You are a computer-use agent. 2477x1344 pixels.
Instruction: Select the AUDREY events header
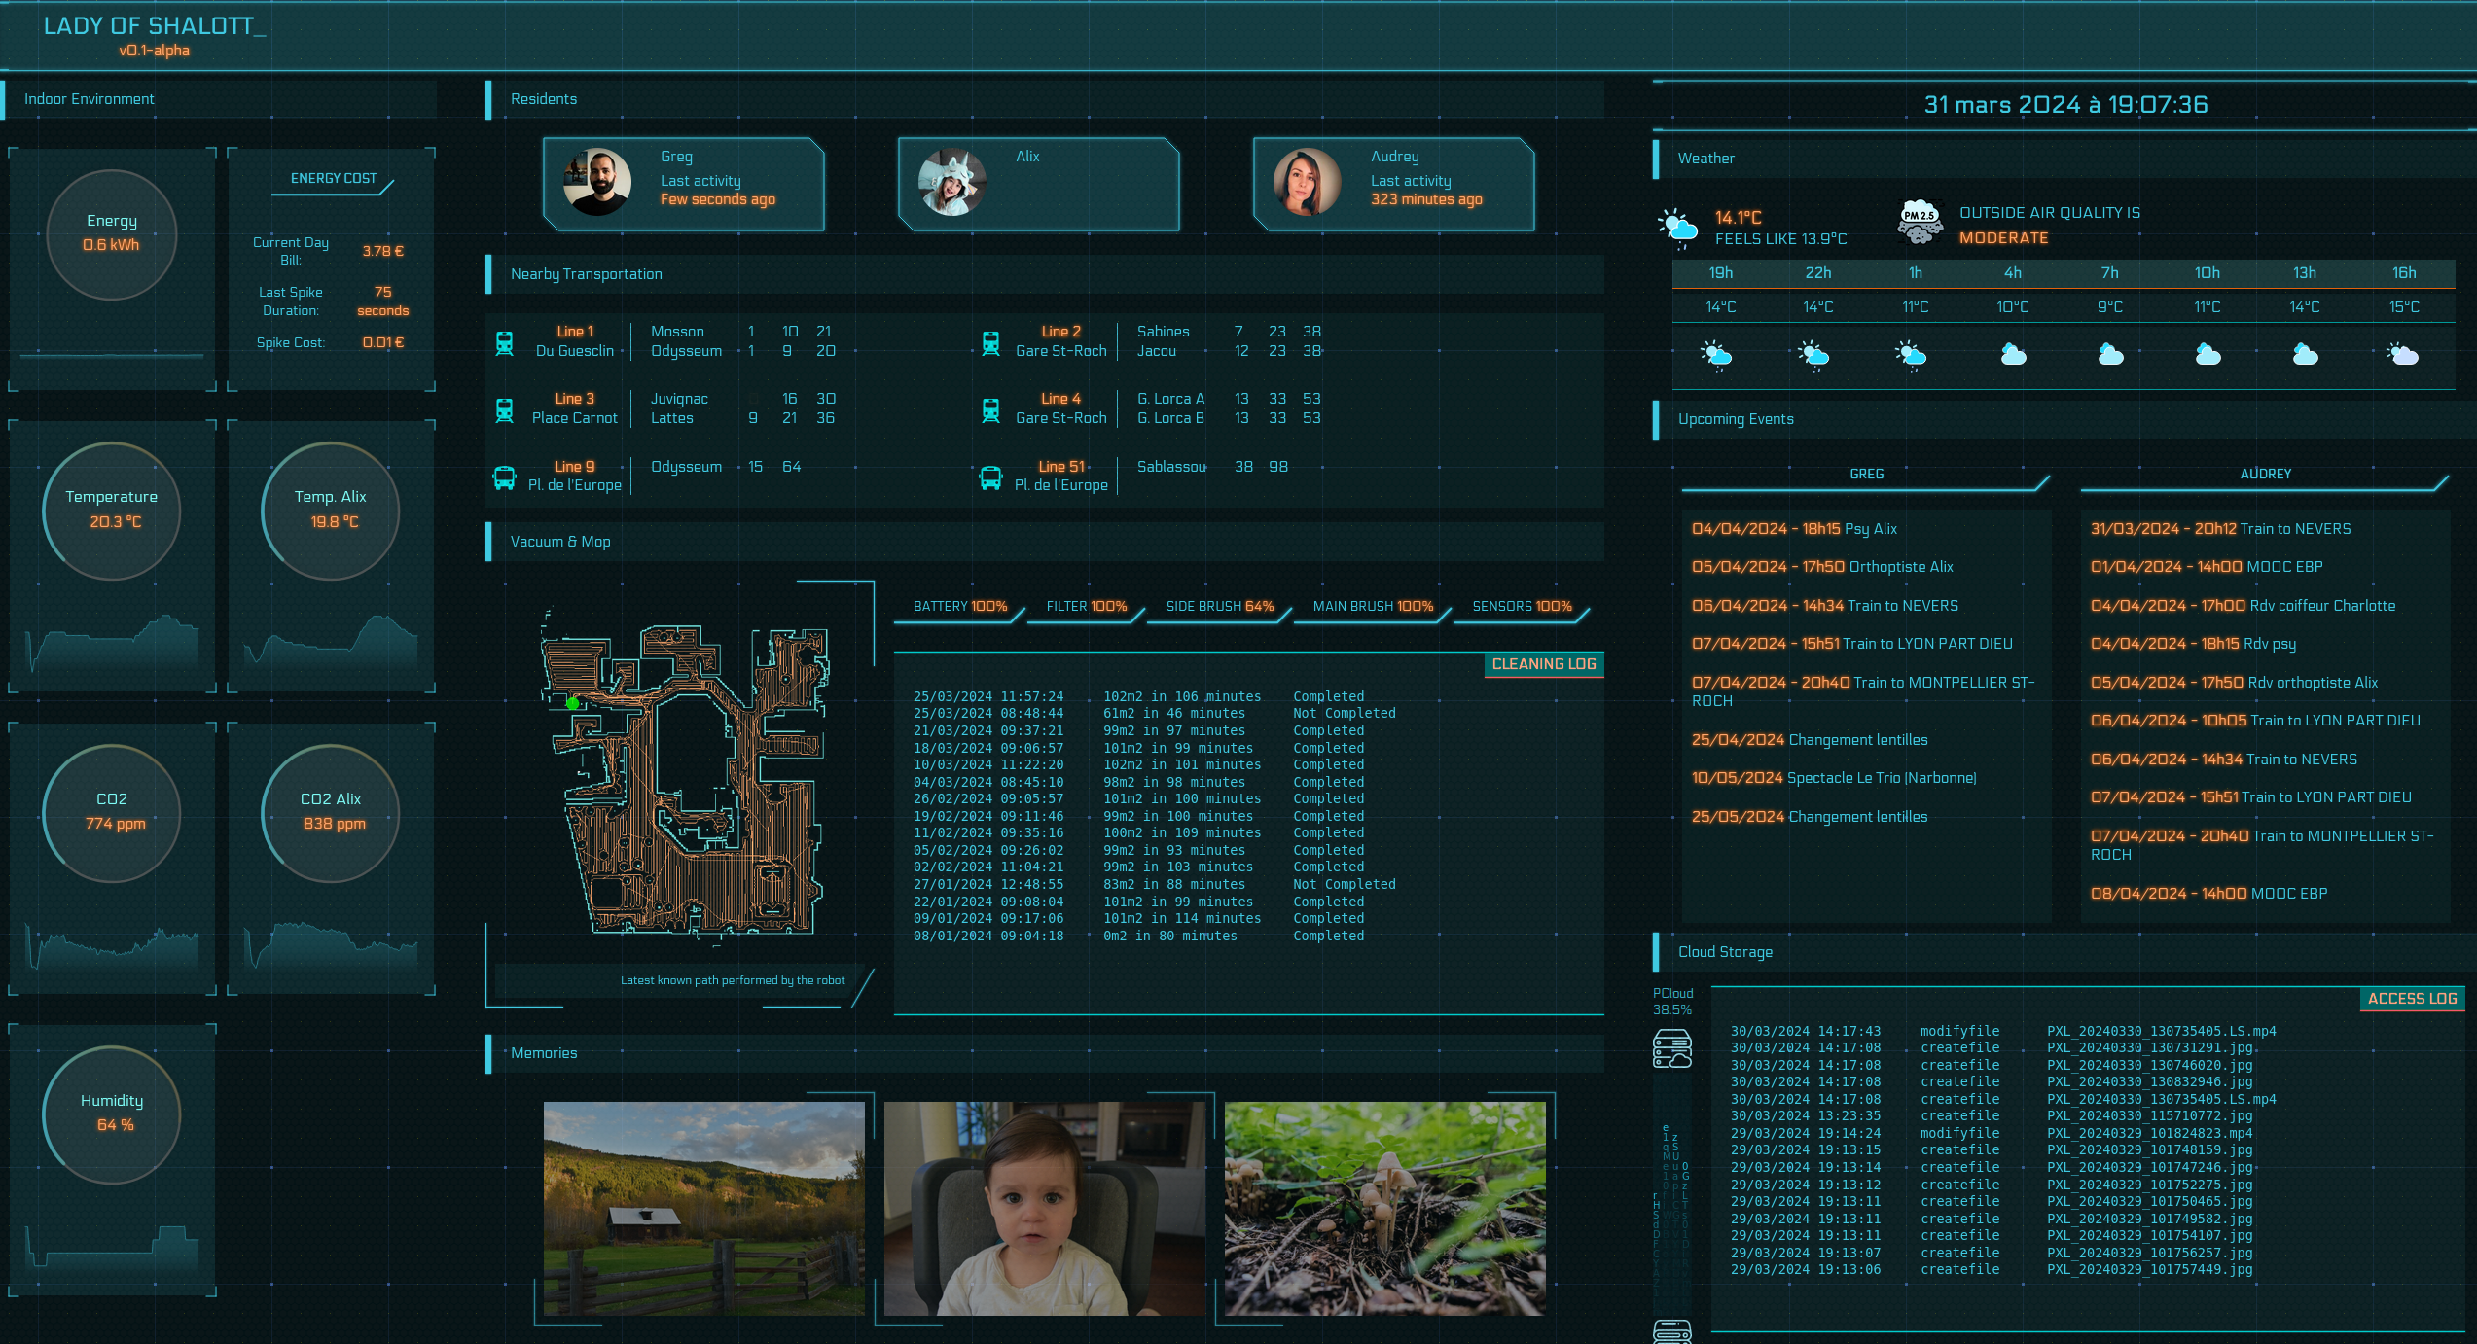2265,474
